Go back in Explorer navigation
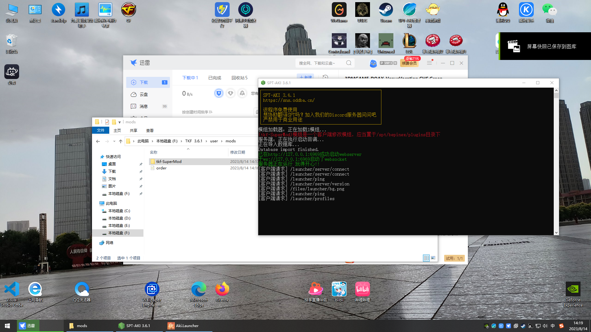 coord(98,141)
